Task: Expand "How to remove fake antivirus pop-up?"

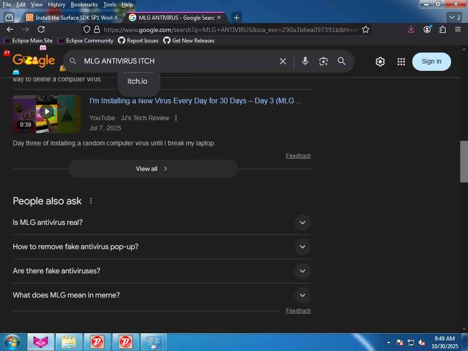Action: click(161, 247)
